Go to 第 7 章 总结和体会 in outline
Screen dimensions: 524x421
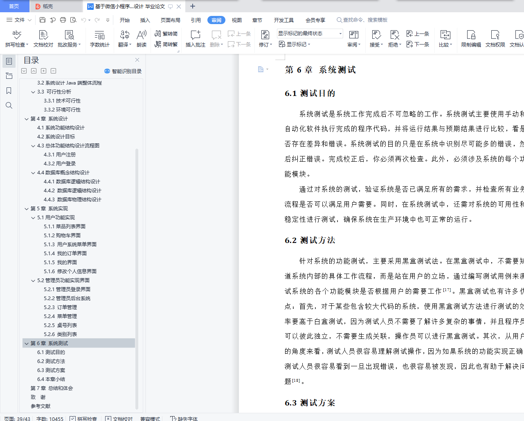click(x=52, y=388)
